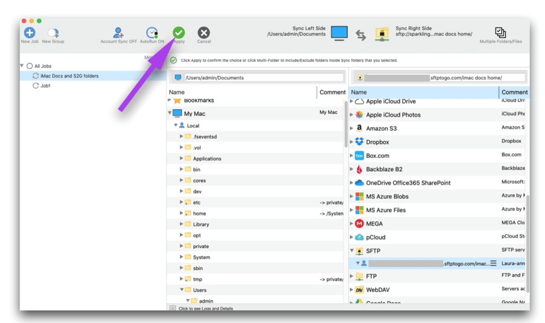Viewport: 545px width, 323px height.
Task: Click the Box.com icon
Action: click(359, 155)
